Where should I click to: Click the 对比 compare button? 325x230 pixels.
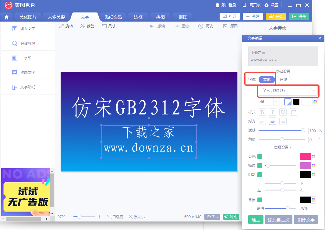pyautogui.click(x=231, y=217)
